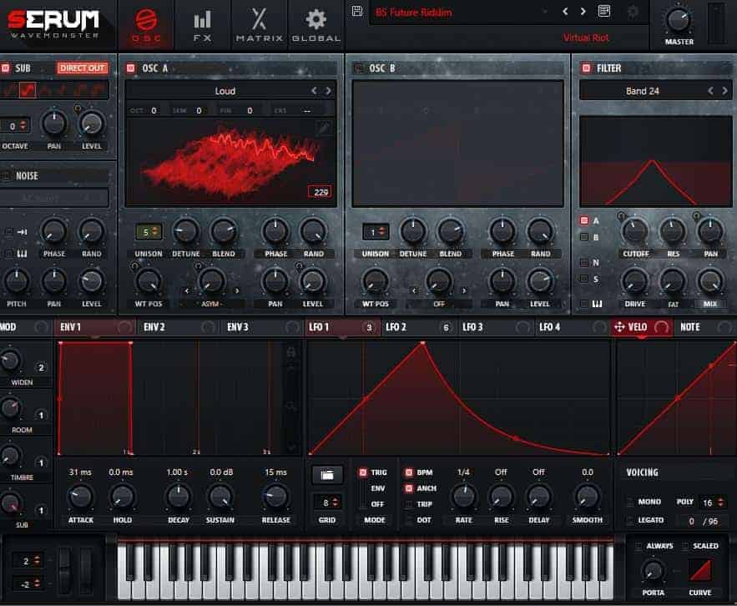Click the Serum logo
737x606 pixels.
click(53, 23)
